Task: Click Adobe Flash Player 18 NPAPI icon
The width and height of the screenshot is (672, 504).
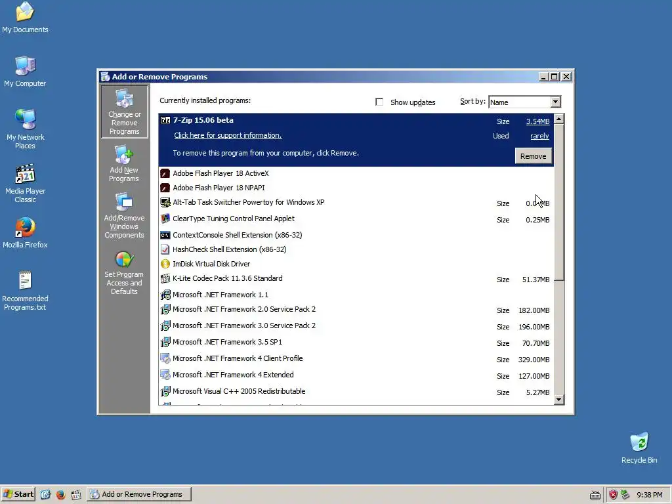Action: [165, 188]
